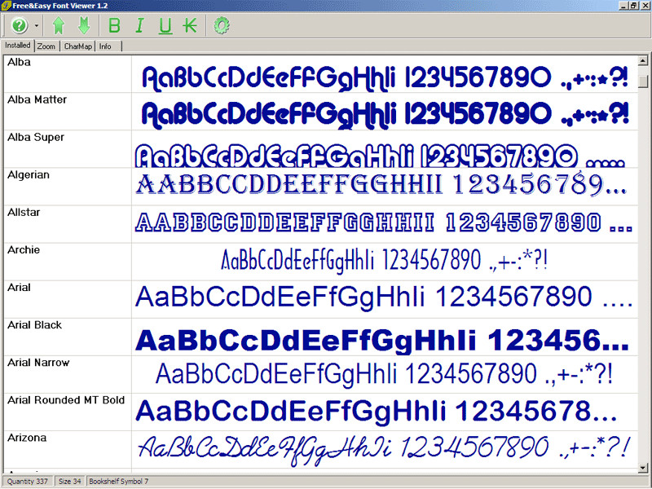
Task: Click the scrollbar down arrow
Action: 643,468
